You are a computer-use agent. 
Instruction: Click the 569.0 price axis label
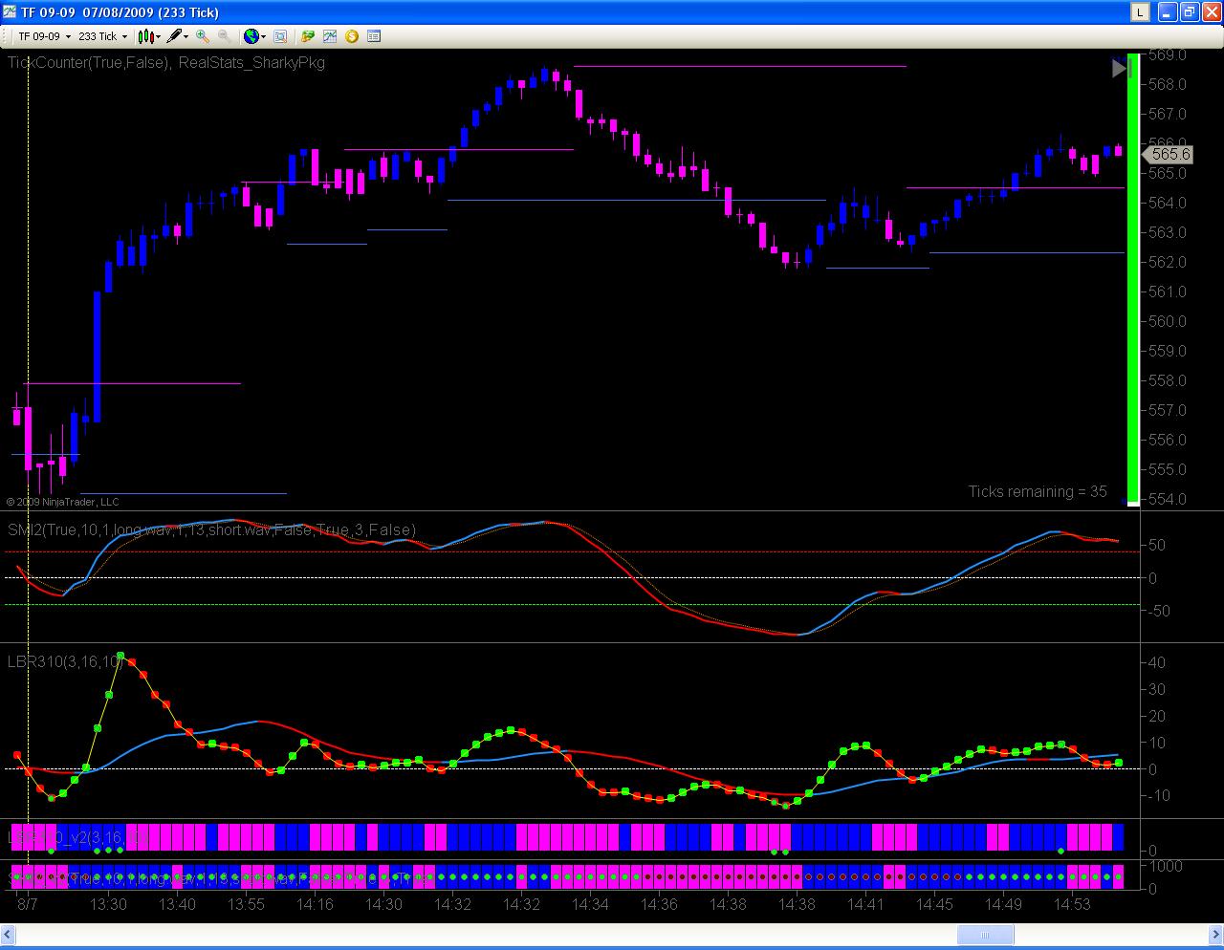(x=1167, y=54)
